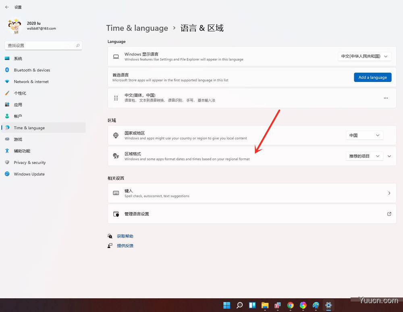Open the Windows Start menu
The image size is (403, 312).
pyautogui.click(x=226, y=305)
